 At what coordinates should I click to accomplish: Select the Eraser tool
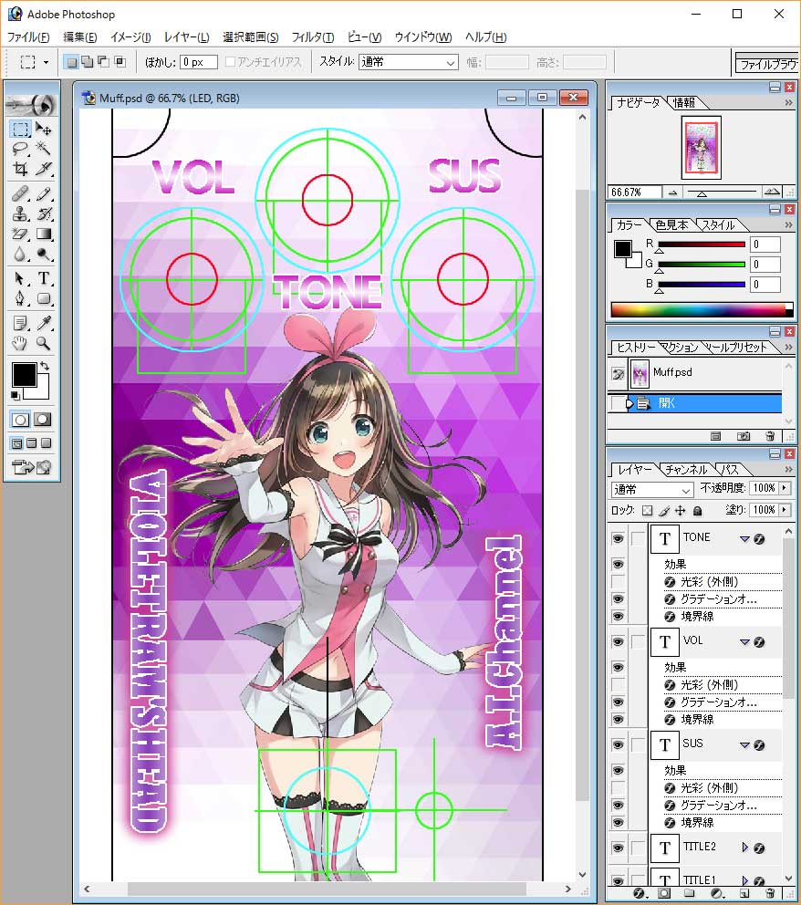tap(21, 234)
